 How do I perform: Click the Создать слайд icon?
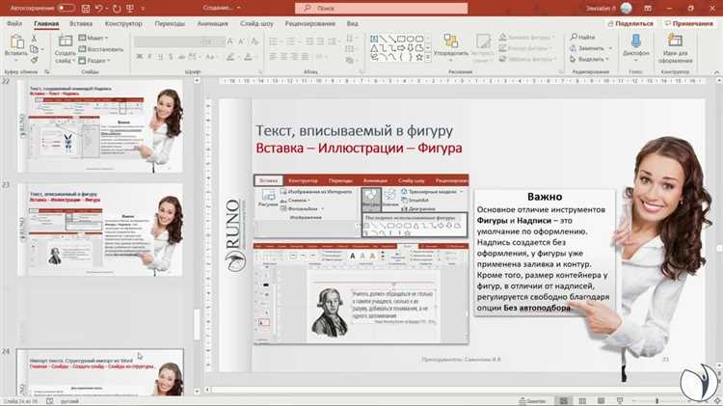[65, 42]
